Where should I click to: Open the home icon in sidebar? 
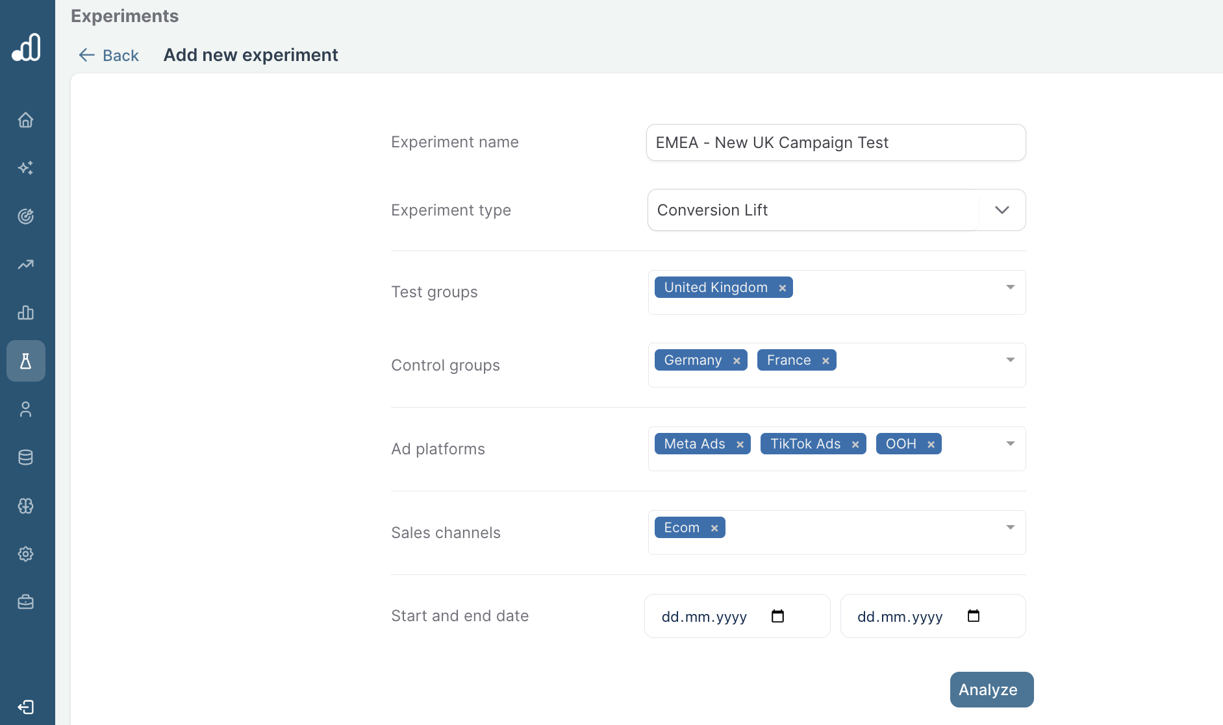coord(26,120)
